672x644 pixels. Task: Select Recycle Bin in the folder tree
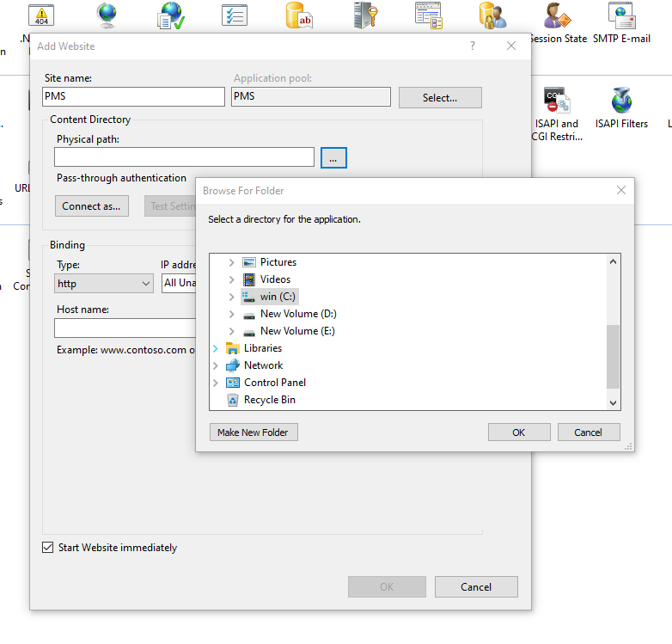point(269,400)
